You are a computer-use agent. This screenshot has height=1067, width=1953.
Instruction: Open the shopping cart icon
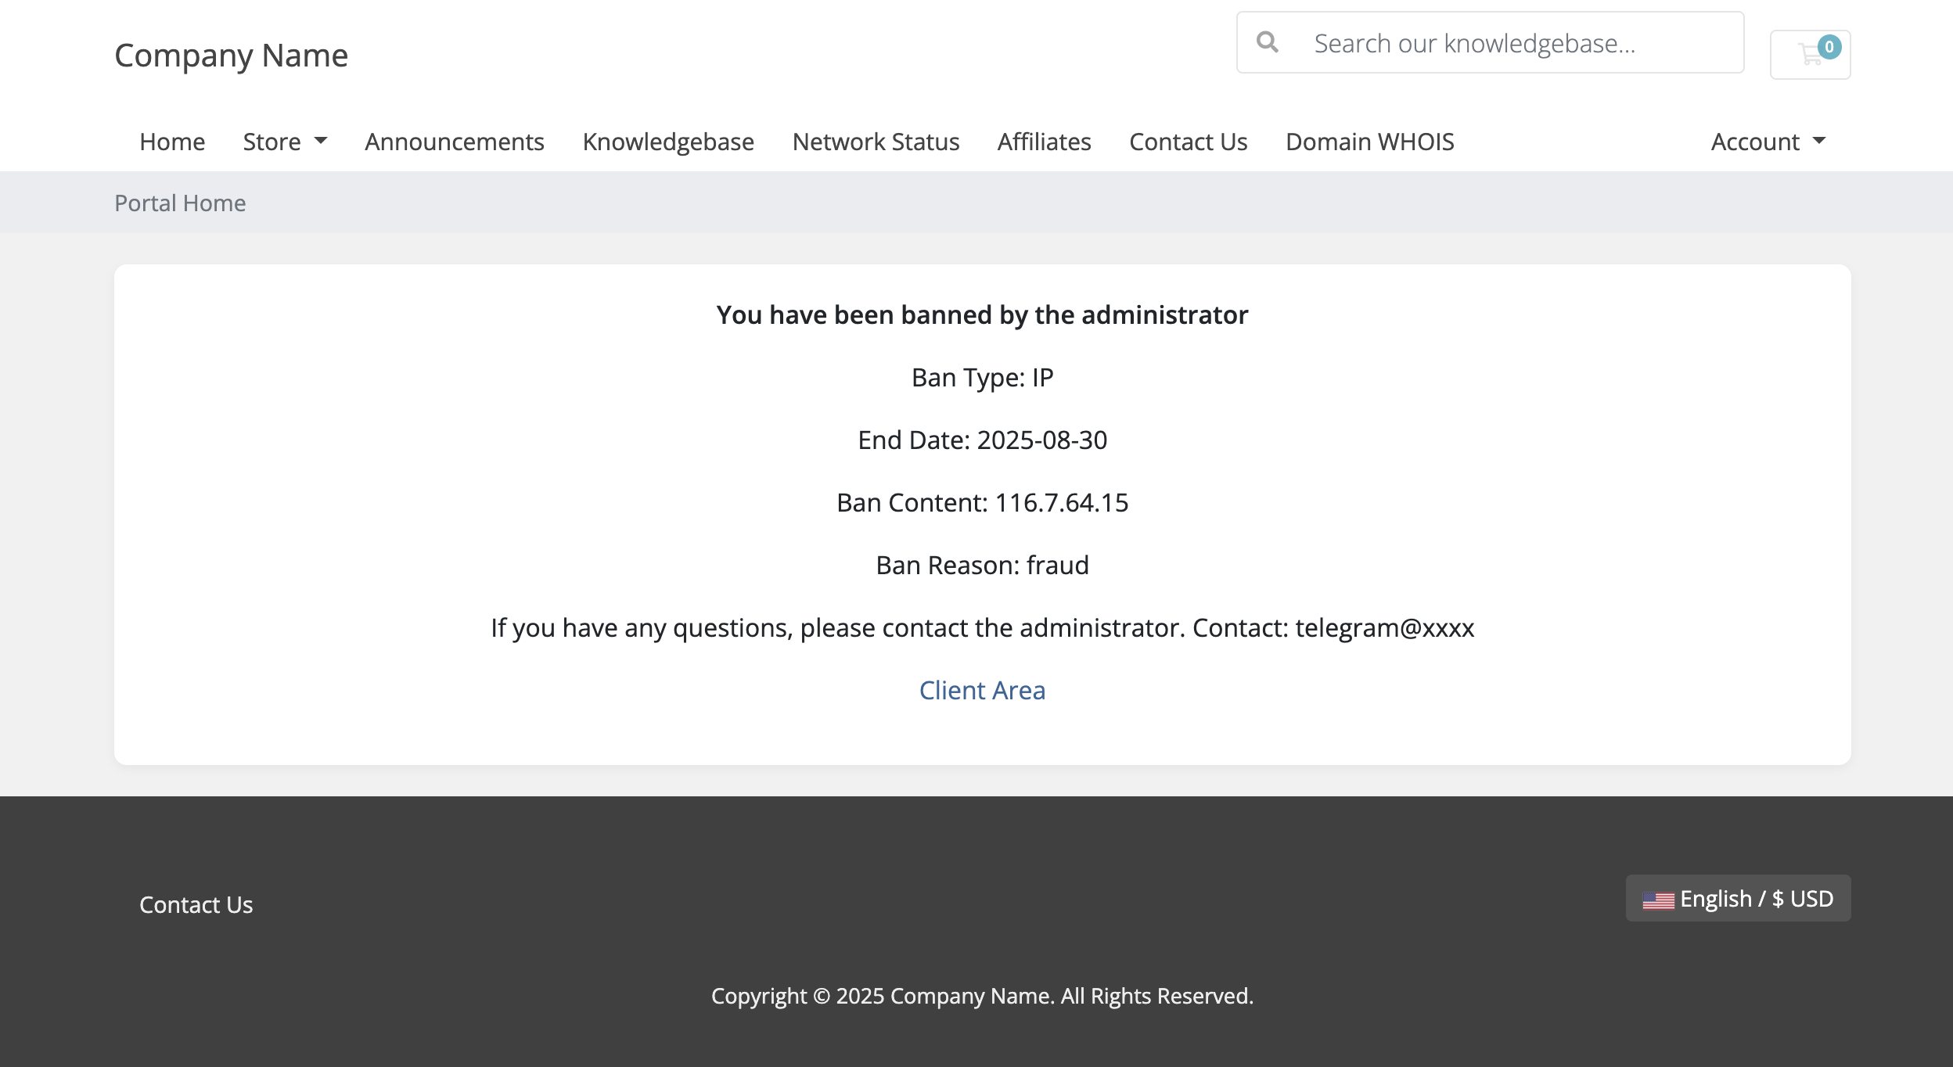[x=1809, y=56]
